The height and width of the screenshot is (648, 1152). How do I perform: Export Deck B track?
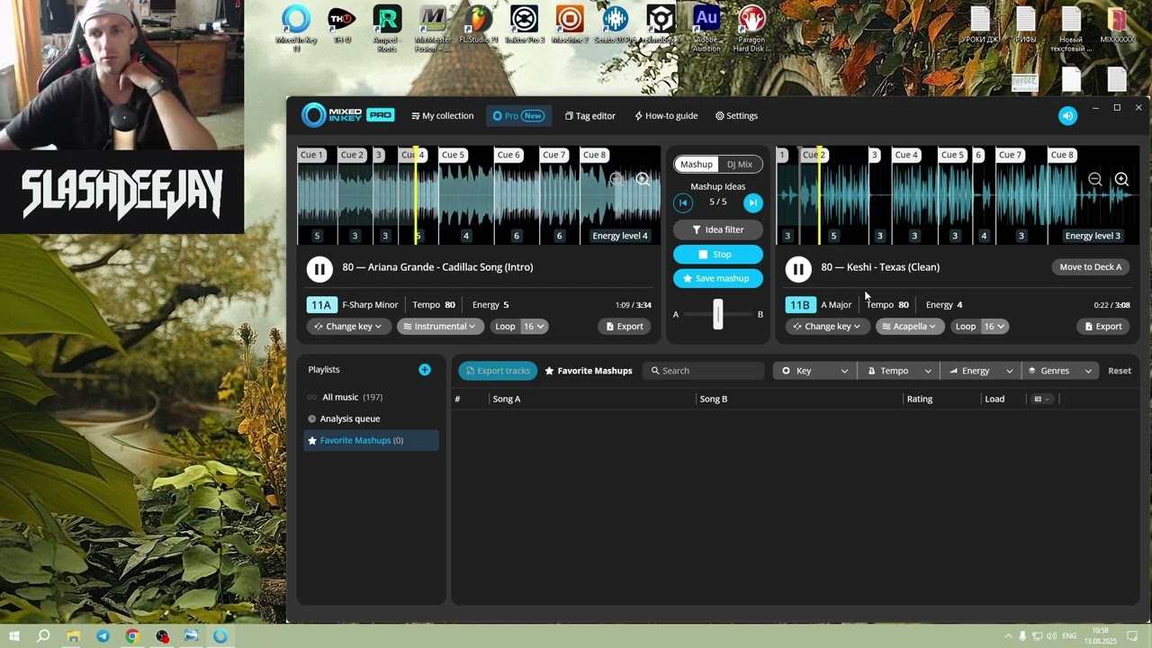point(1103,327)
